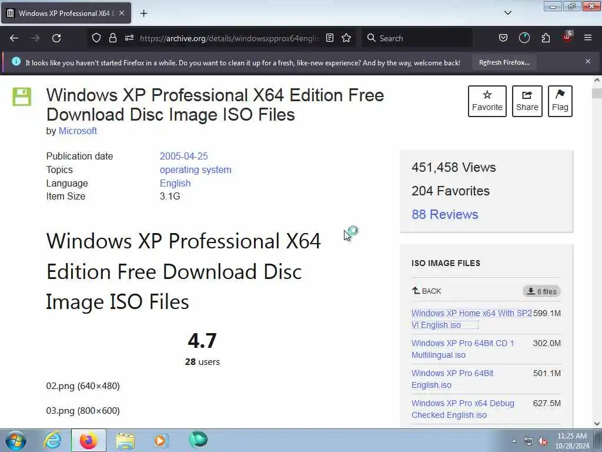Screen dimensions: 602x452
Task: Follow the 2005-04-25 publication date link
Action: point(183,156)
